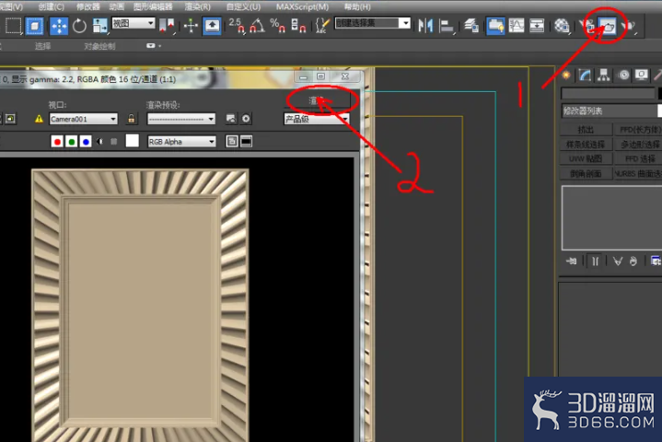Open the MAXScript(M) menu
662x442 pixels.
pyautogui.click(x=302, y=6)
